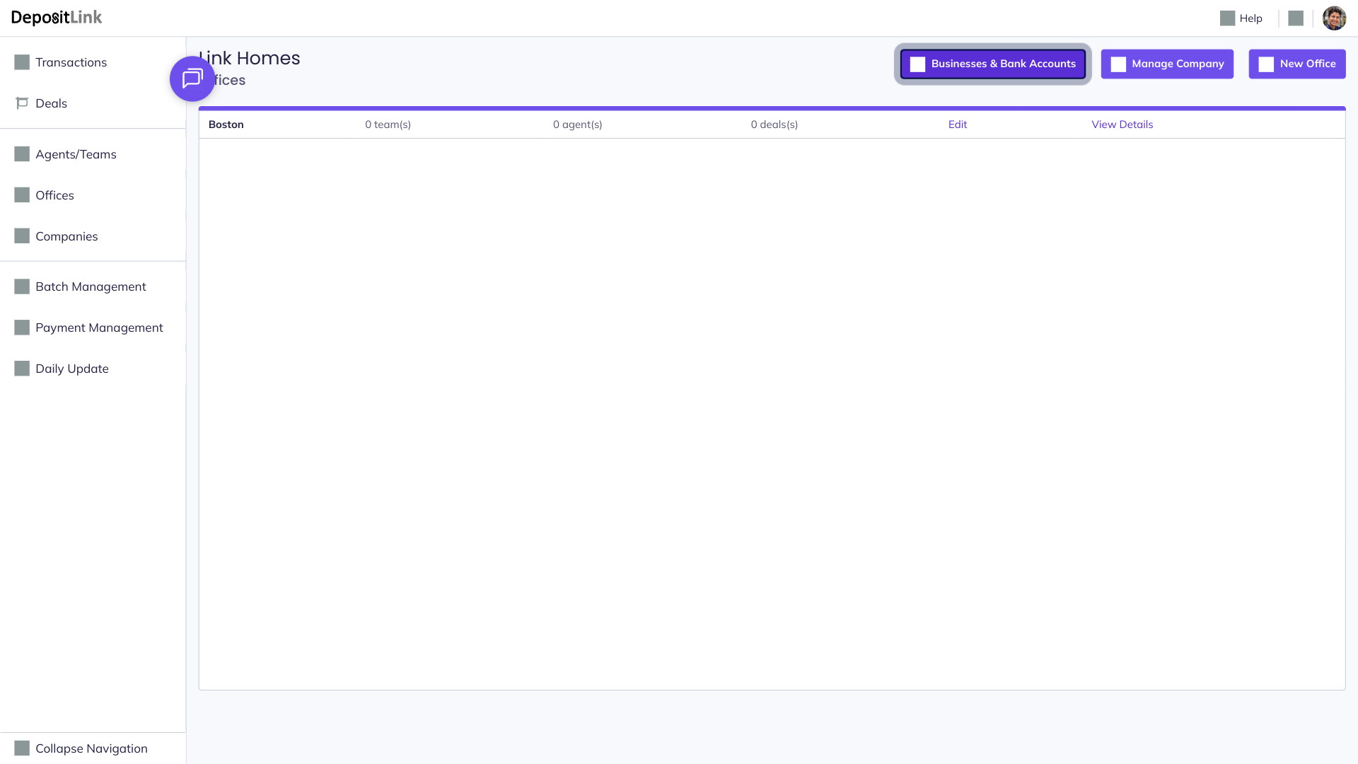Viewport: 1358px width, 764px height.
Task: Click the Transactions sidebar icon
Action: (22, 62)
